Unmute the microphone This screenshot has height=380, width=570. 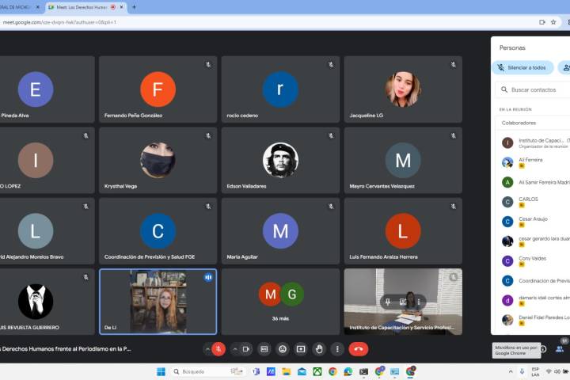click(218, 348)
